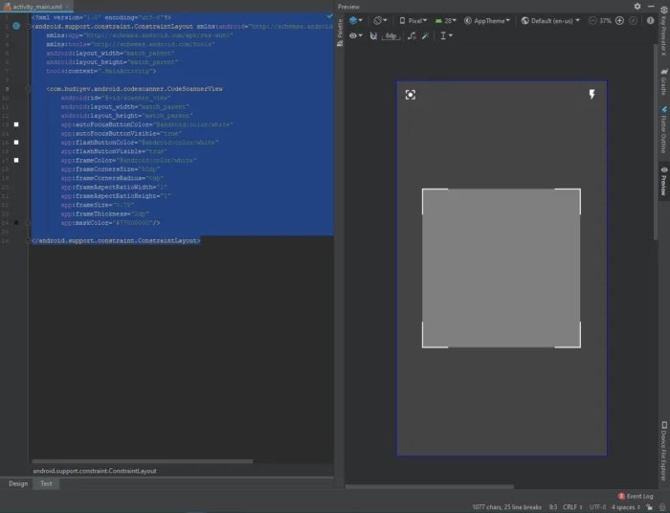Click the 9:3 cursor position indicator
Viewport: 670px width, 513px height.
click(x=553, y=507)
